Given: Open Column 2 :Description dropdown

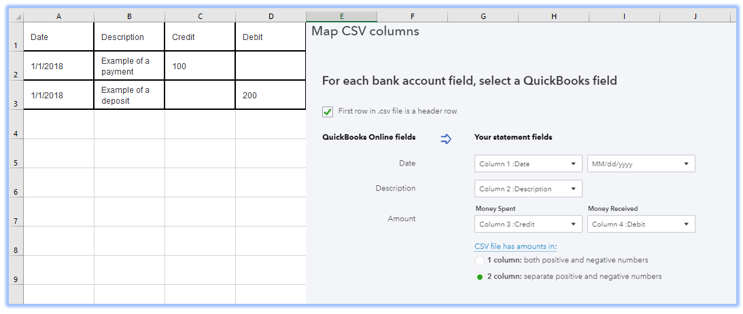Looking at the screenshot, I should [x=528, y=189].
